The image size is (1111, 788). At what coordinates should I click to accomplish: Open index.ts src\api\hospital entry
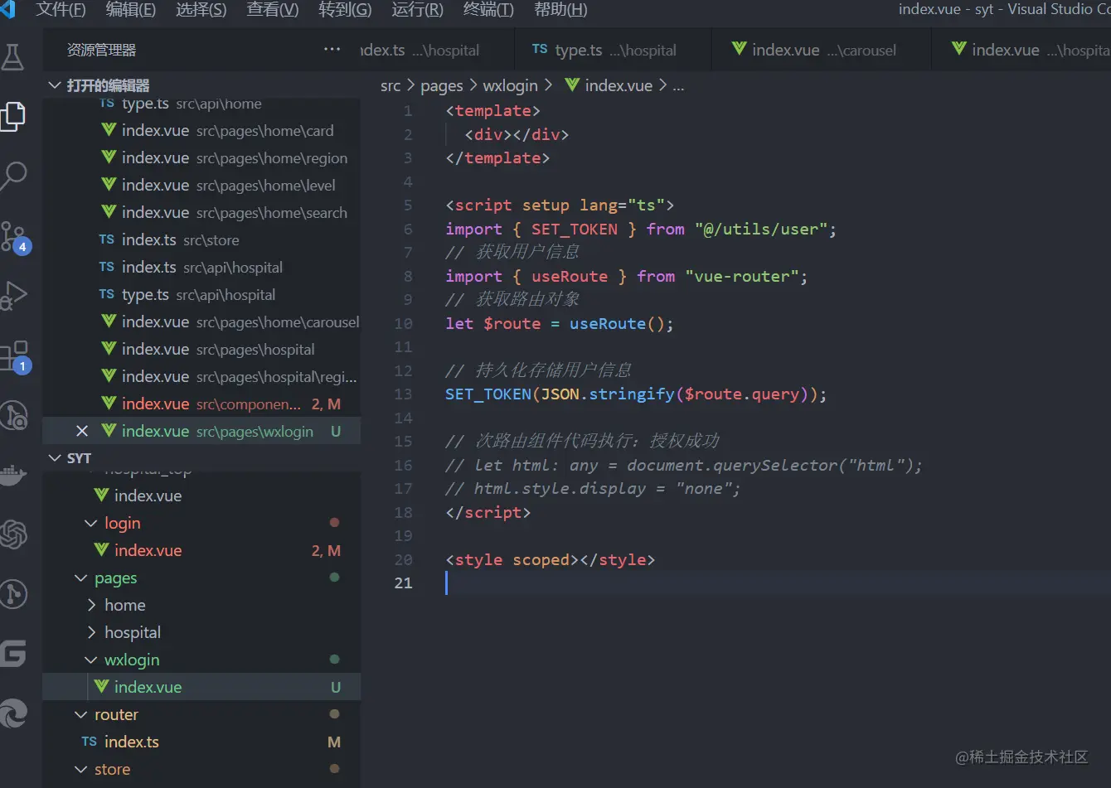click(201, 267)
